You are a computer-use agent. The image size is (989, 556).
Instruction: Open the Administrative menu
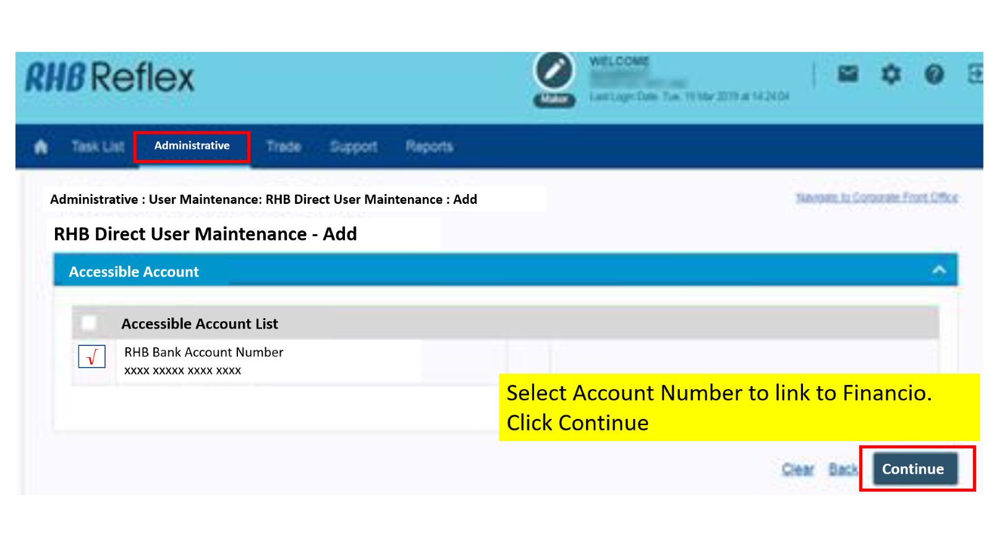(192, 146)
